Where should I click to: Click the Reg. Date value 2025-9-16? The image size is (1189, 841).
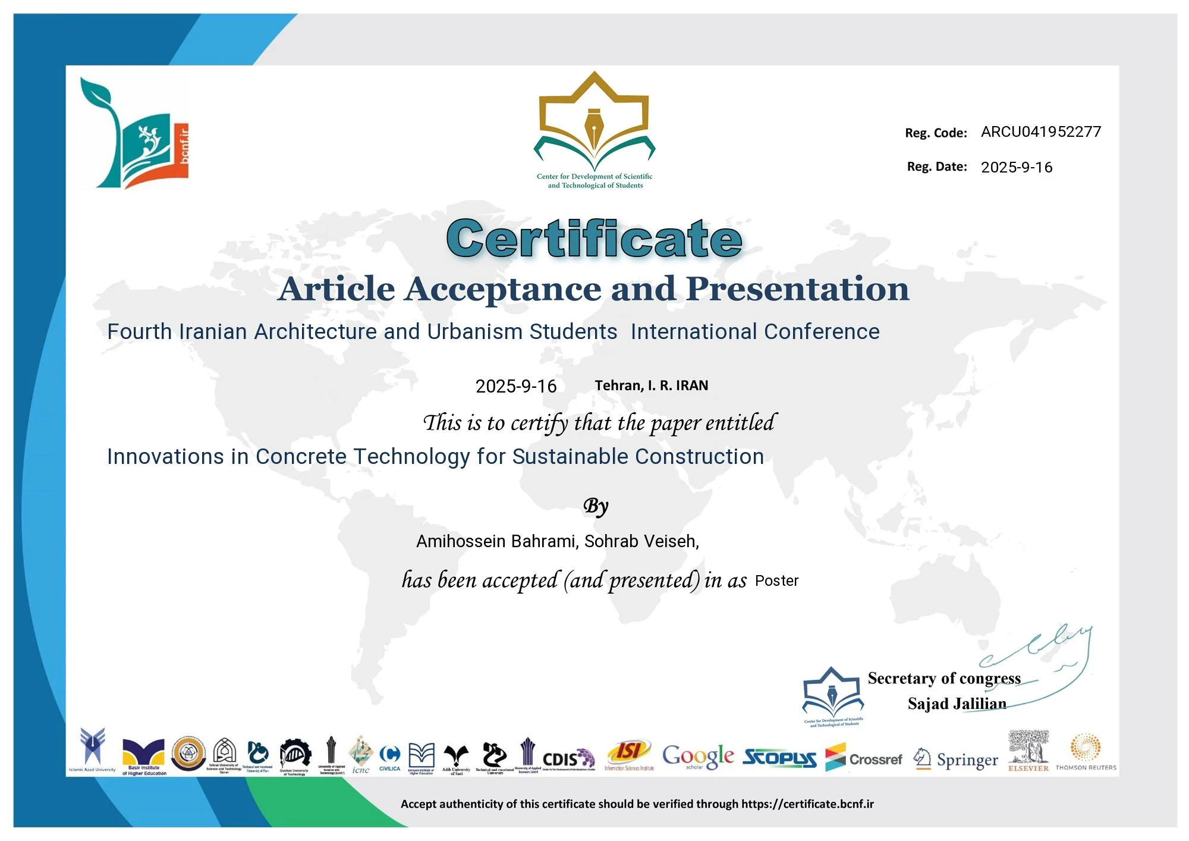pos(1017,167)
